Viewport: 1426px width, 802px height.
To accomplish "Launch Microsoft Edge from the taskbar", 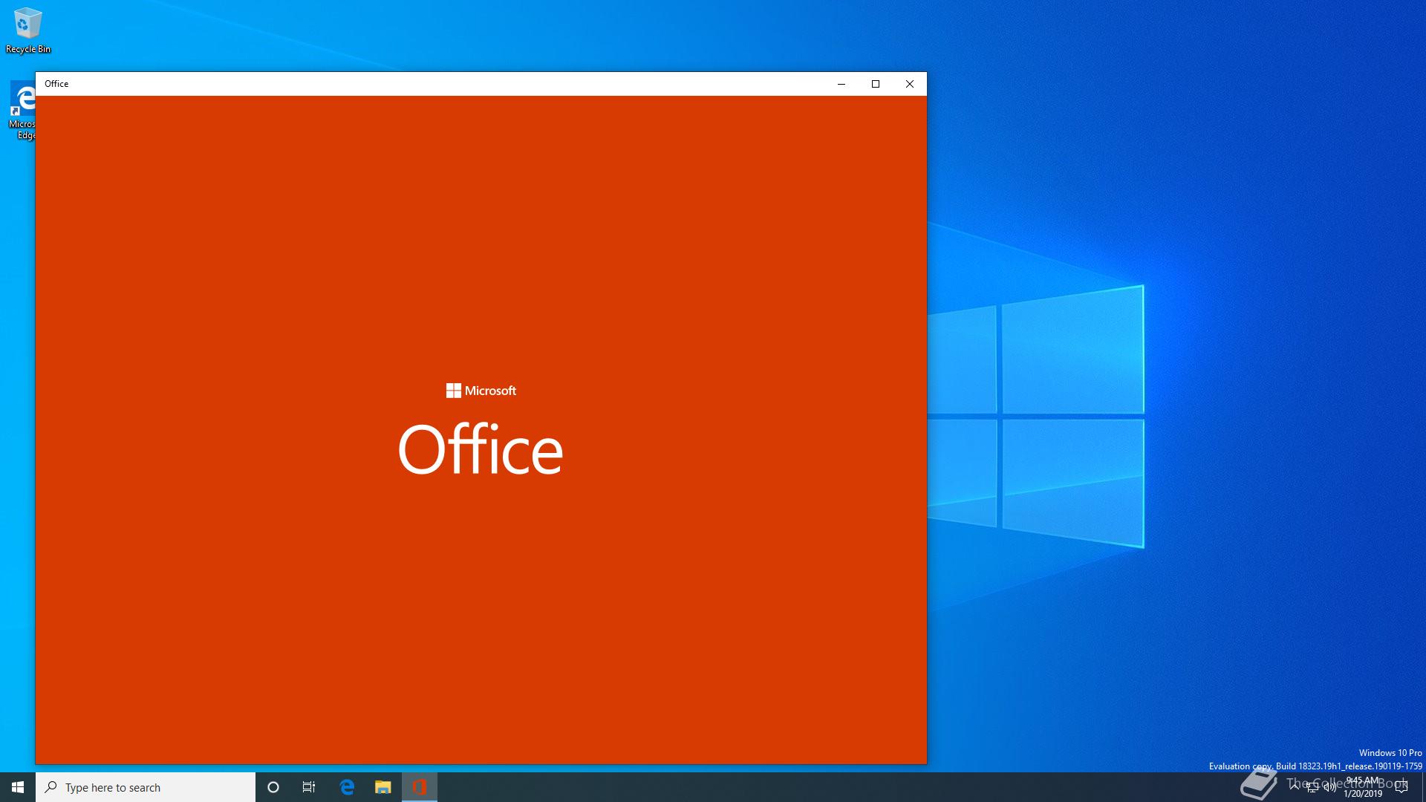I will coord(347,787).
